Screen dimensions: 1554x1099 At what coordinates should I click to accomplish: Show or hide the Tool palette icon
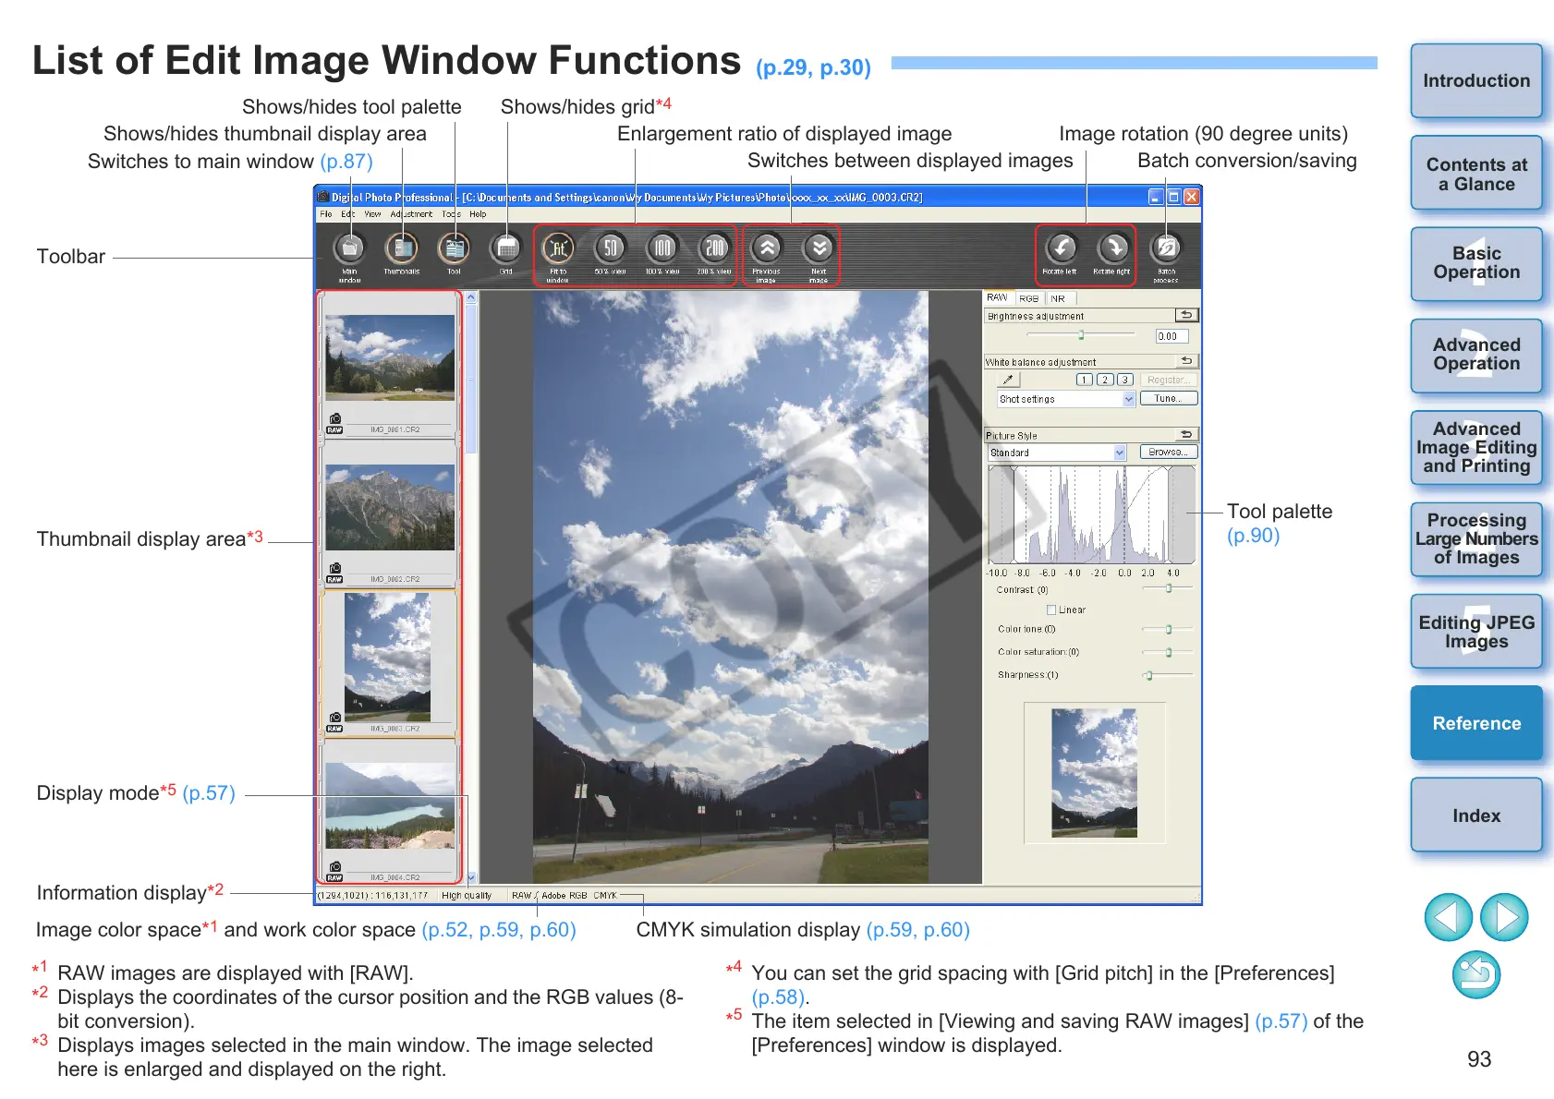(x=454, y=248)
